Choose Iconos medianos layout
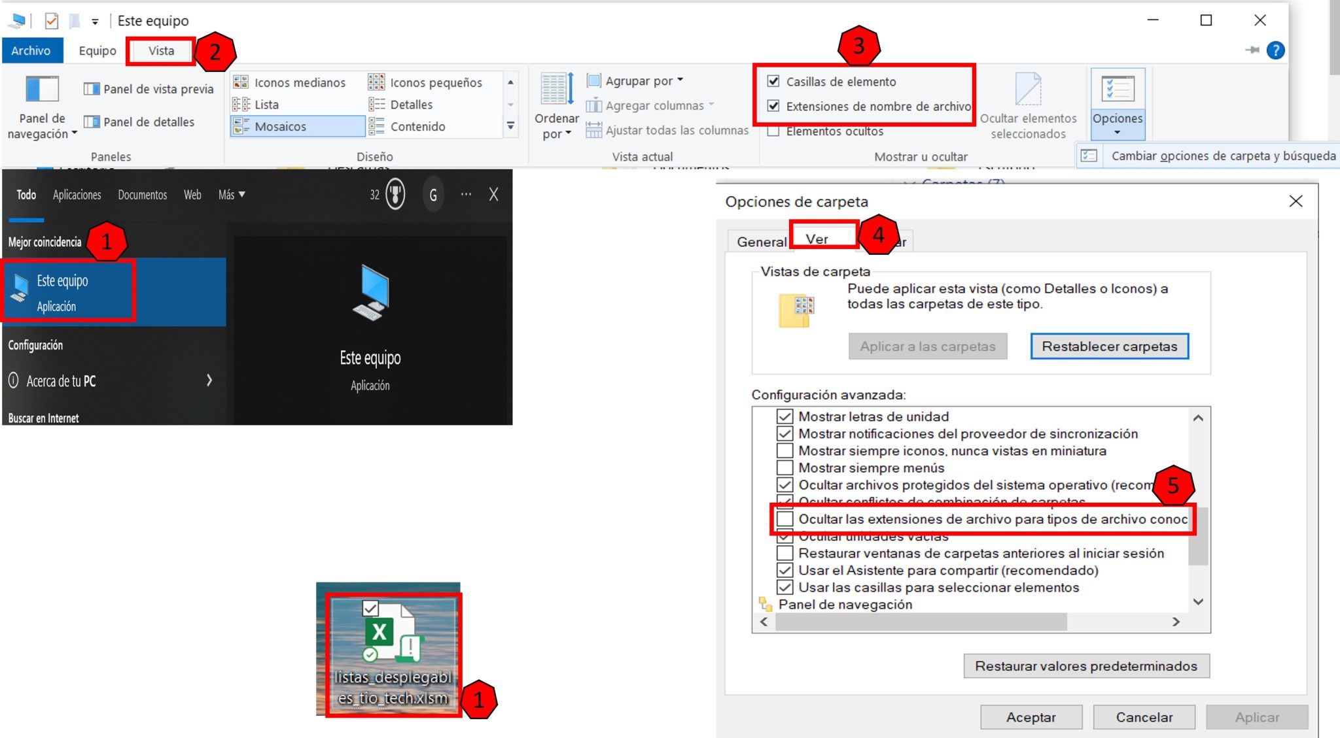Viewport: 1340px width, 738px height. (x=290, y=82)
